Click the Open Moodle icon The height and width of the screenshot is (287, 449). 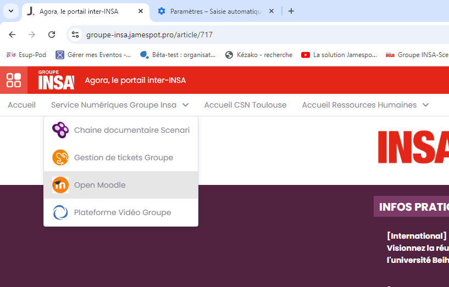click(x=60, y=185)
